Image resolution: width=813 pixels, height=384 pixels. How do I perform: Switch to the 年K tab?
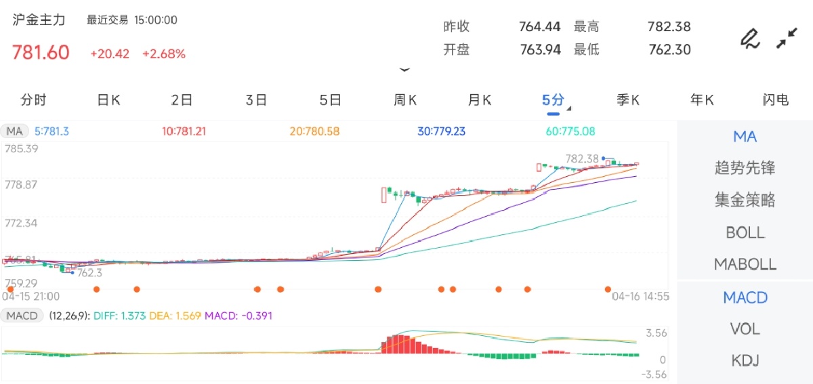pos(703,100)
